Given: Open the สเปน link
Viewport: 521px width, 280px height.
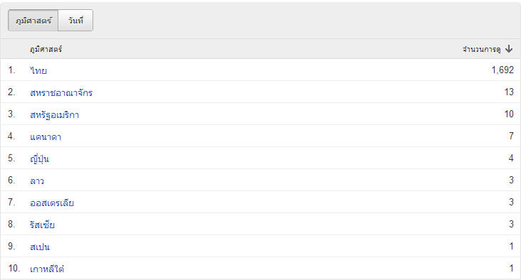Looking at the screenshot, I should click(40, 247).
